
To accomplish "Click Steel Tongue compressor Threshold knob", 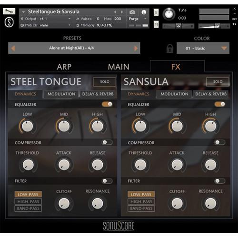I will (28, 165).
